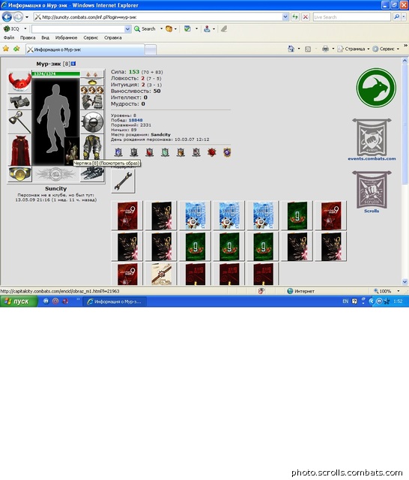Open the armored gloves item

point(92,102)
